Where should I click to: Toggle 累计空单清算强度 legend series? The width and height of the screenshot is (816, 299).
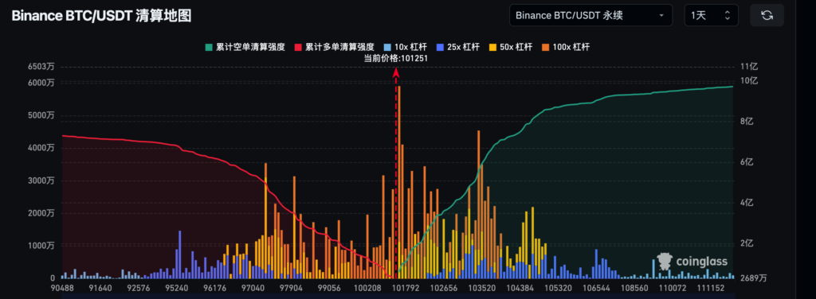[x=245, y=47]
